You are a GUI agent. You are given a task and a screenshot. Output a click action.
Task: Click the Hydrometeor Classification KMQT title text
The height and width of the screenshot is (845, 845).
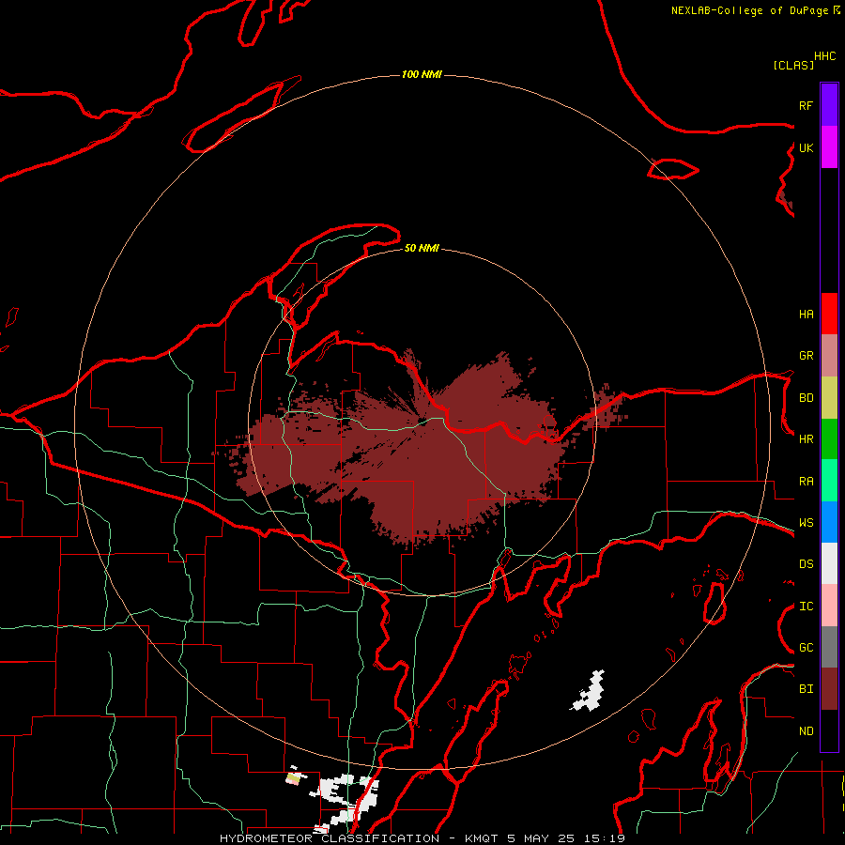tap(422, 838)
